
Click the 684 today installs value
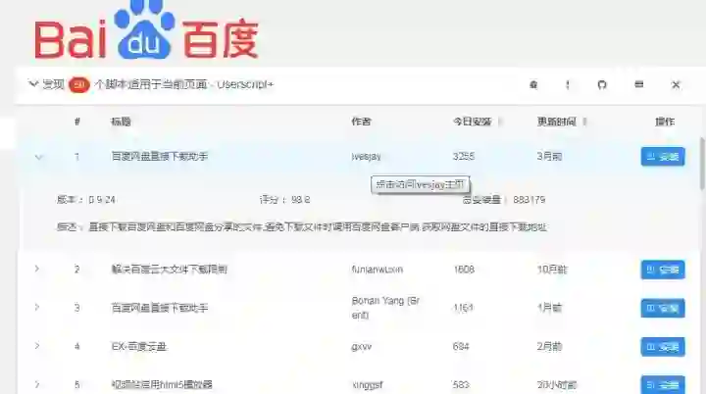coord(461,346)
